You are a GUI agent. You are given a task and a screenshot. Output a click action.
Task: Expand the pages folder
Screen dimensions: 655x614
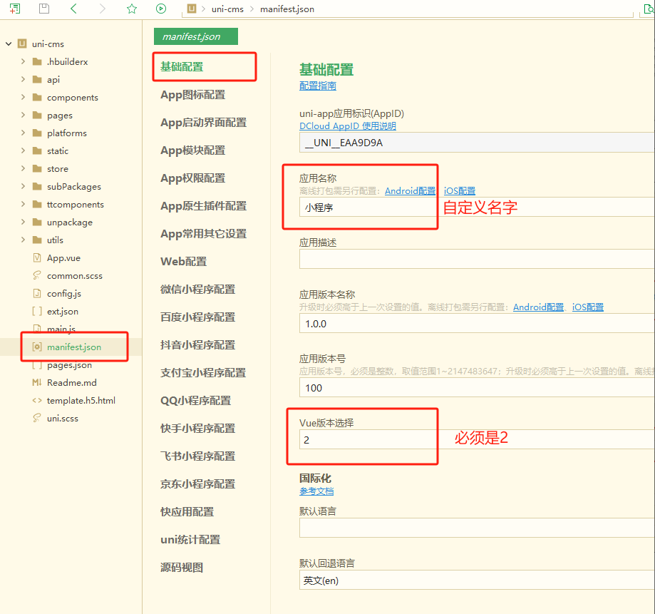tap(23, 116)
